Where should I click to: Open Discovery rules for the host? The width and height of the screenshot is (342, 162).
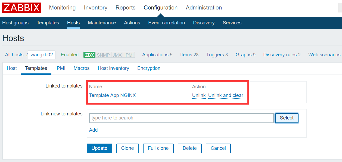[280, 55]
